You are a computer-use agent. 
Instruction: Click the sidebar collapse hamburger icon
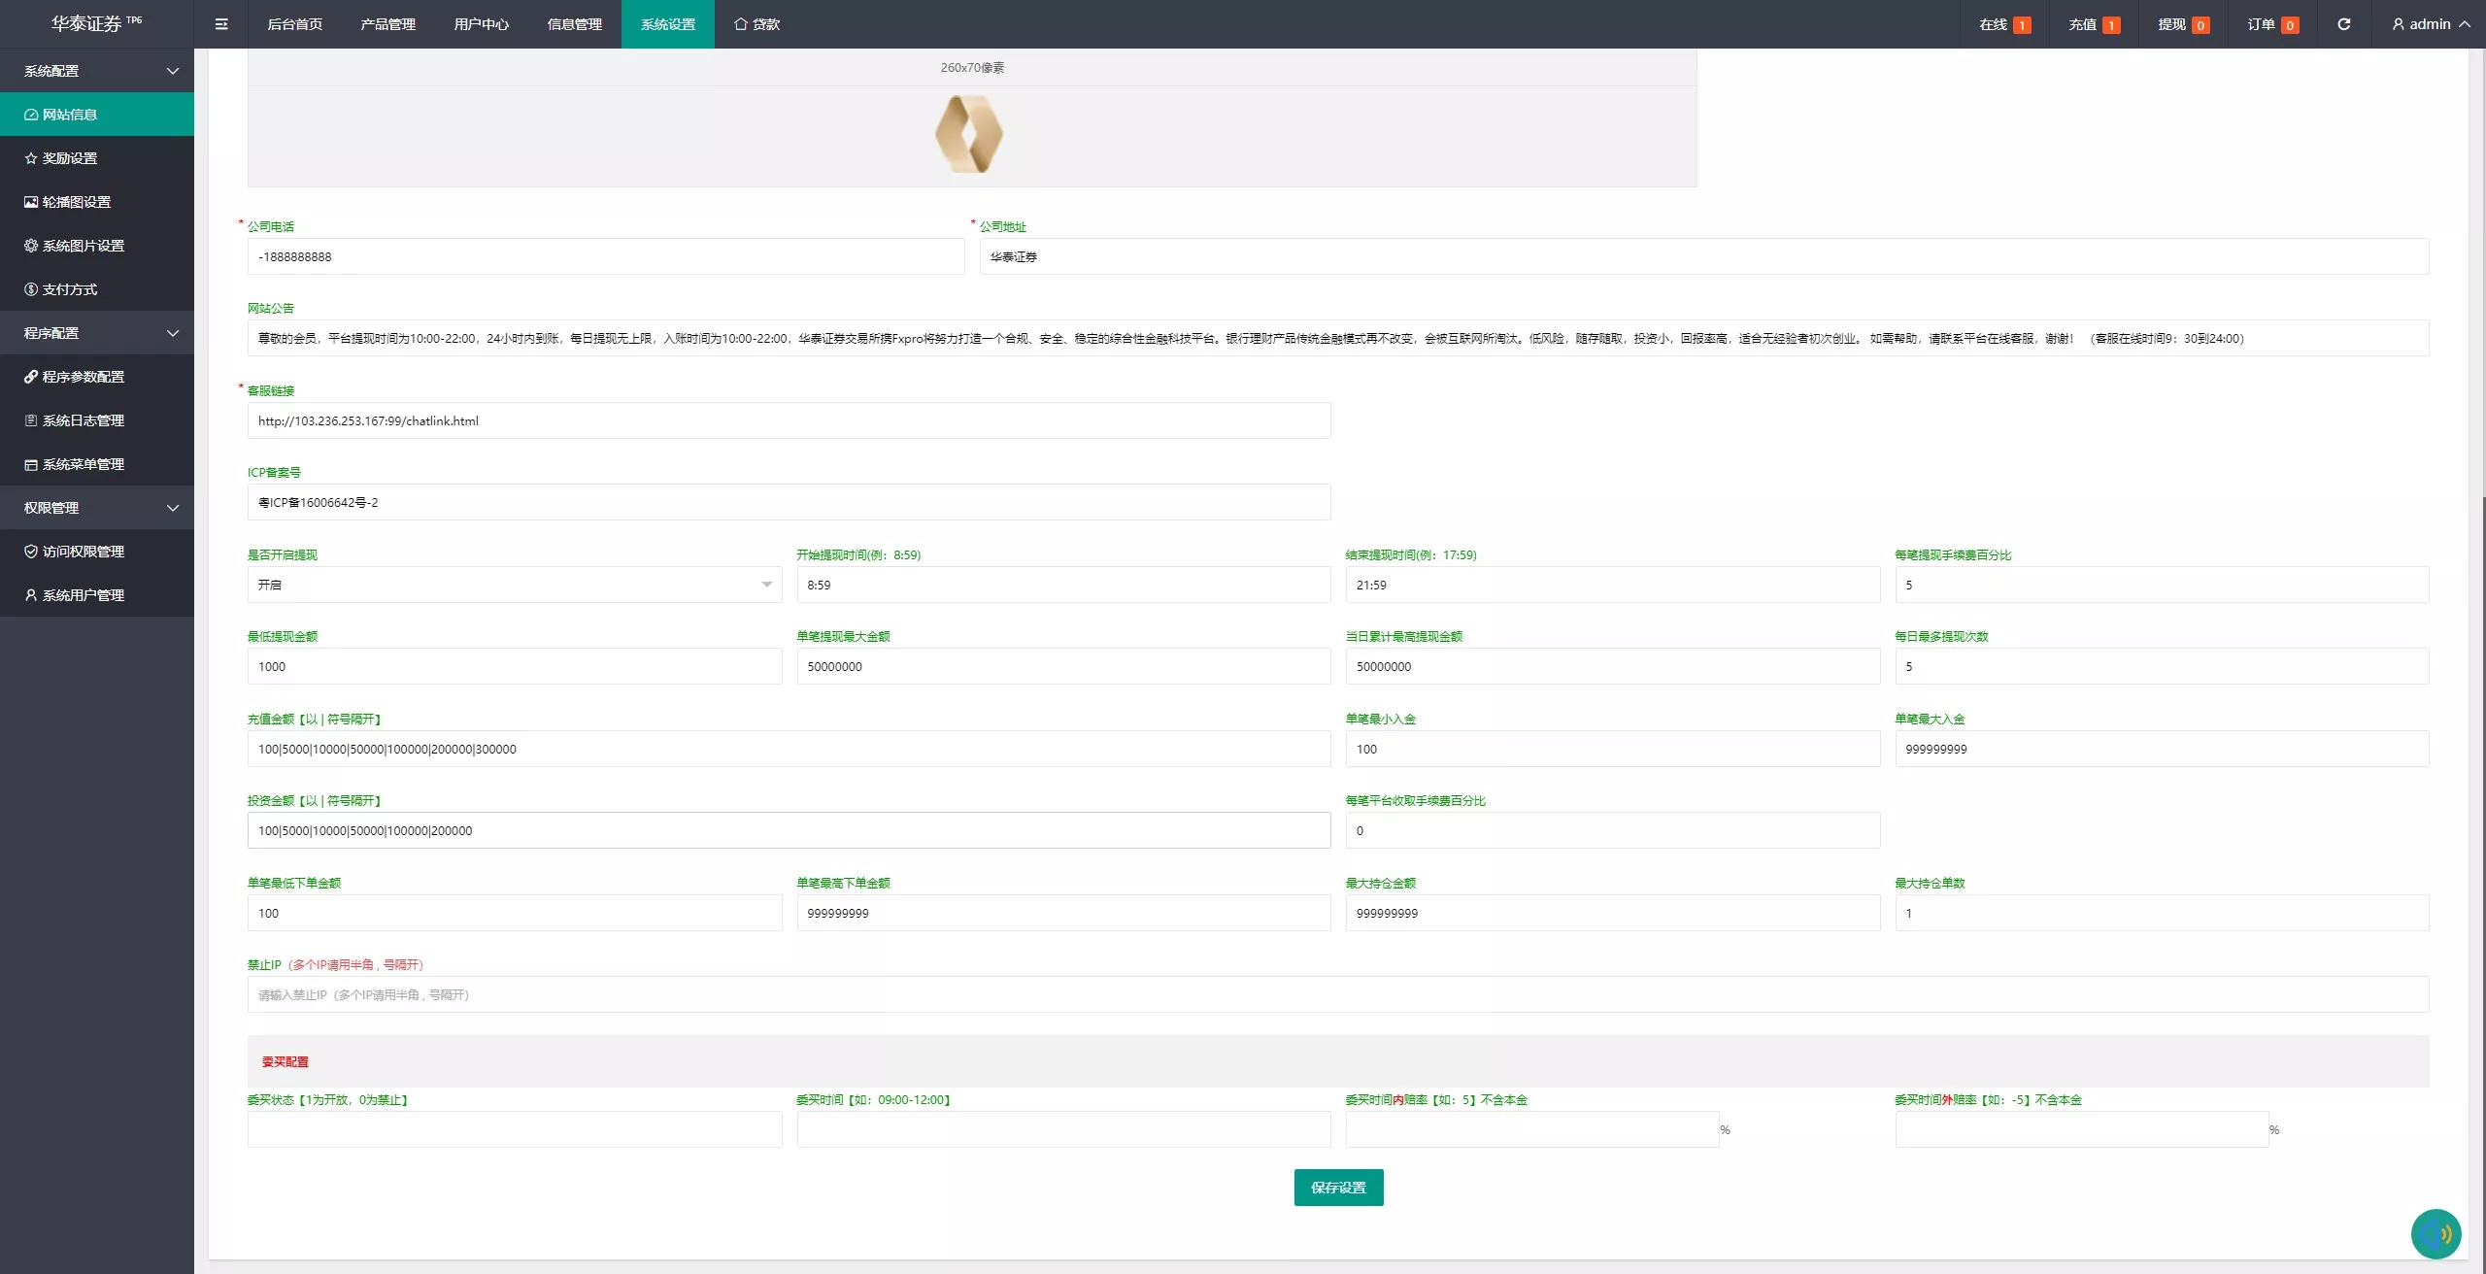click(221, 24)
